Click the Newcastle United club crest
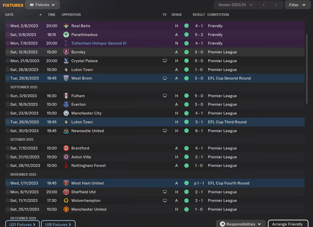This screenshot has width=313, height=227. (66, 131)
